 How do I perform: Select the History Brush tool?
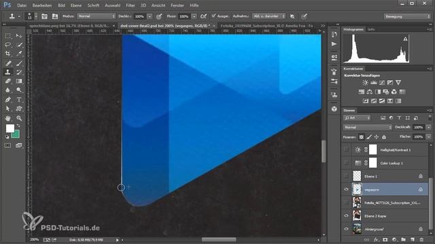pos(19,73)
